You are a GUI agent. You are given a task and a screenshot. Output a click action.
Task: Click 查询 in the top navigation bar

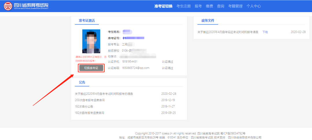(220, 6)
